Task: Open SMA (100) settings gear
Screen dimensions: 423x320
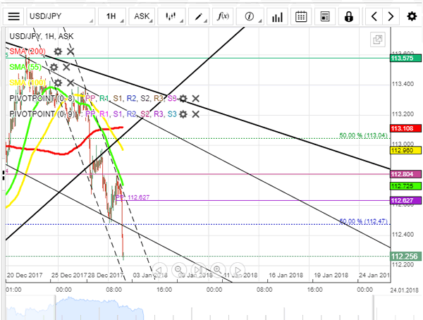Action: pos(58,83)
